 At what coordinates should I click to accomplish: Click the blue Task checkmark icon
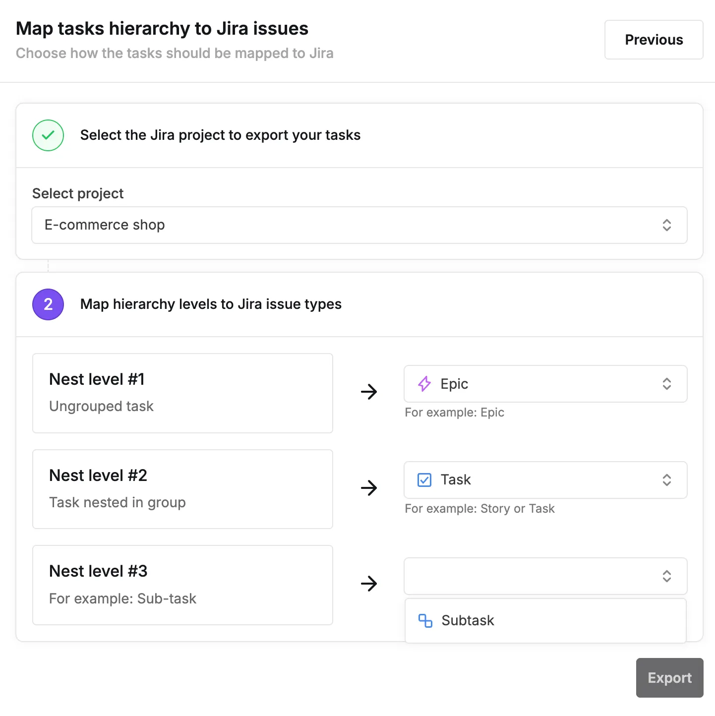[424, 480]
